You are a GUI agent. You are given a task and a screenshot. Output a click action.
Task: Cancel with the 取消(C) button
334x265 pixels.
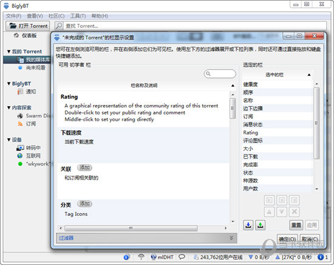coord(310,239)
